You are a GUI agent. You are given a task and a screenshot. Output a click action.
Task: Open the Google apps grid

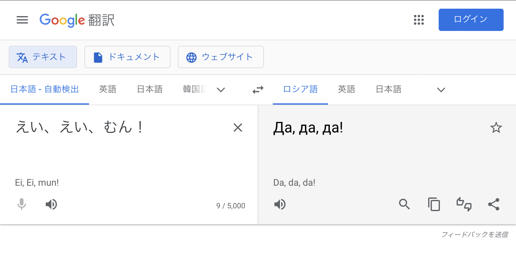[419, 20]
